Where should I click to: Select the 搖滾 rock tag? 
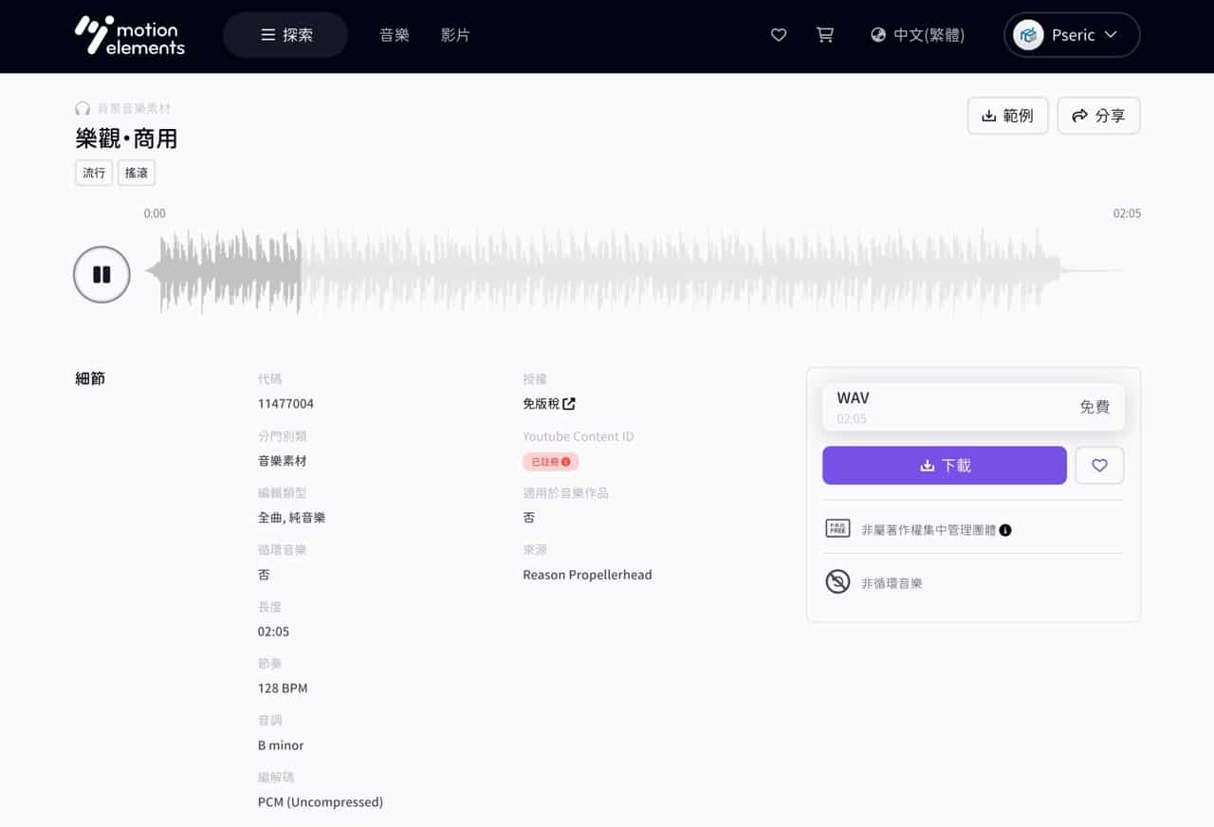coord(137,173)
